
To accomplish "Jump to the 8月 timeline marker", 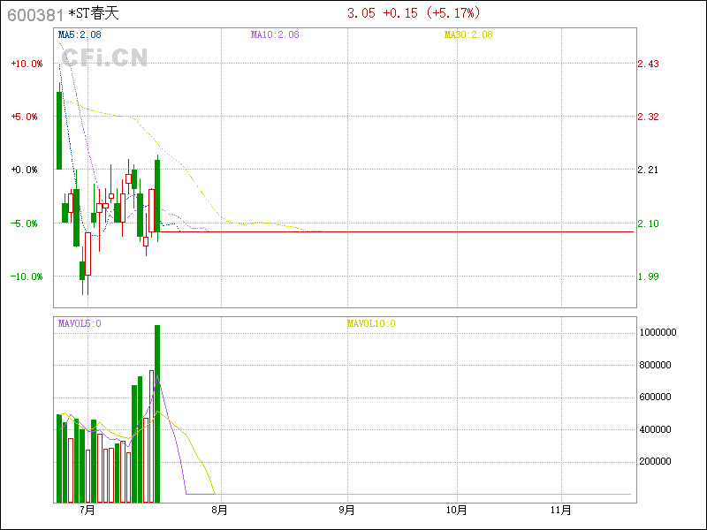I will (219, 510).
